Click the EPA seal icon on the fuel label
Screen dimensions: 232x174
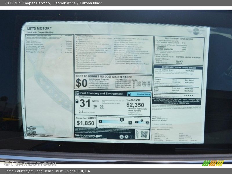point(122,137)
